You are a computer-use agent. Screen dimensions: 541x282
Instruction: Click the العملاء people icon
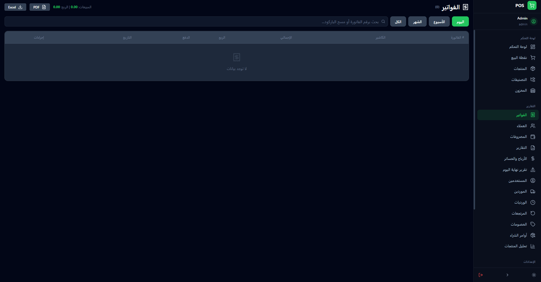pyautogui.click(x=533, y=126)
